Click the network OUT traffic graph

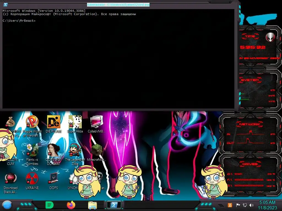point(250,141)
